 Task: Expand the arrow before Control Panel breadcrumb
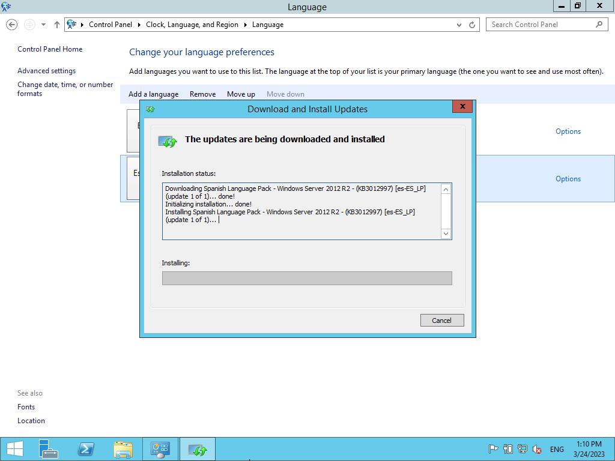point(82,25)
